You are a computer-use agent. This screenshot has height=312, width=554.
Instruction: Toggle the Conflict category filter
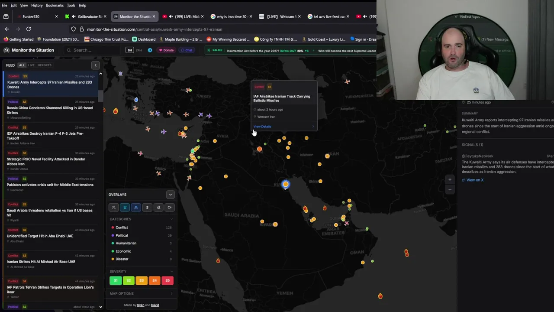pyautogui.click(x=142, y=227)
